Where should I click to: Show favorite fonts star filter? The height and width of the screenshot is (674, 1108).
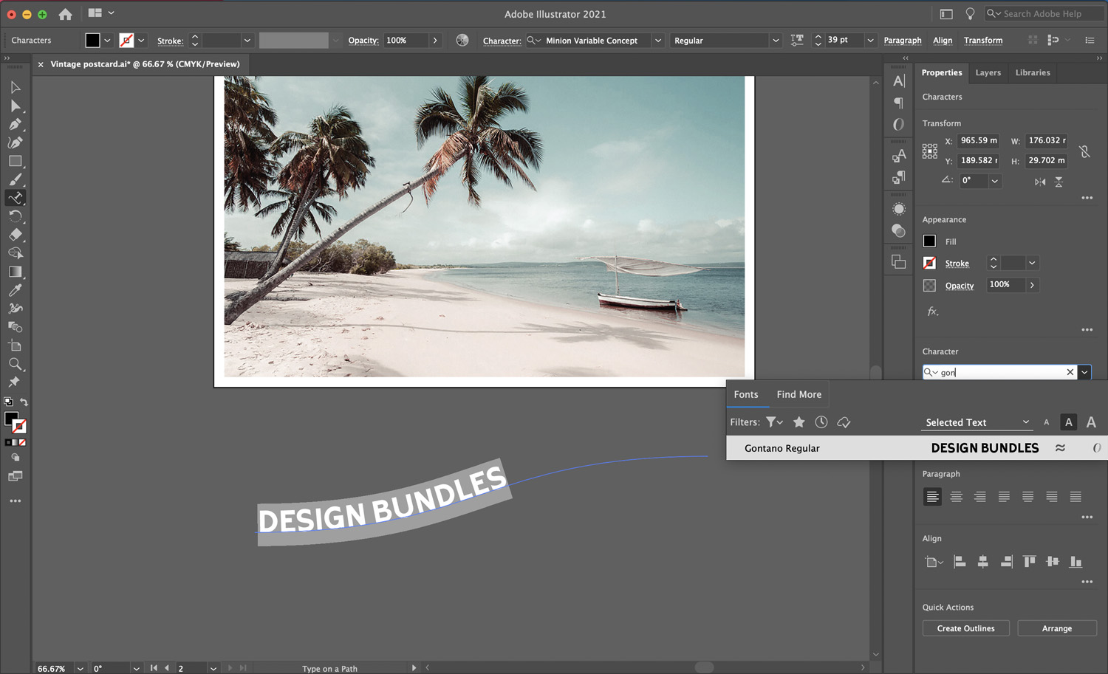pyautogui.click(x=798, y=422)
